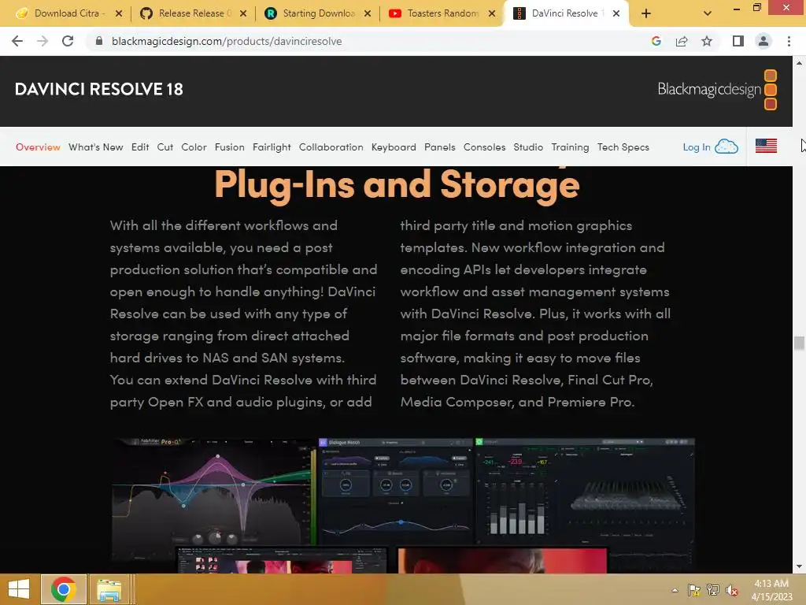Viewport: 806px width, 605px height.
Task: View site info via the padlock icon
Action: (x=99, y=41)
